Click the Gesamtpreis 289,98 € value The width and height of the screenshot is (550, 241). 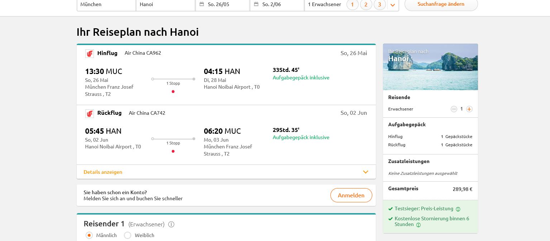(x=463, y=189)
